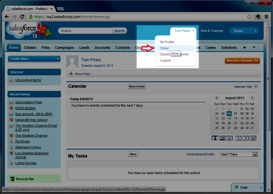273x194 pixels.
Task: Open the Tom Pines user menu
Action: pos(184,31)
